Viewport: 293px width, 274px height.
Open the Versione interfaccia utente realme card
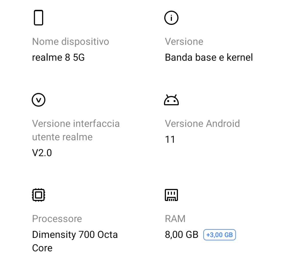(x=76, y=130)
